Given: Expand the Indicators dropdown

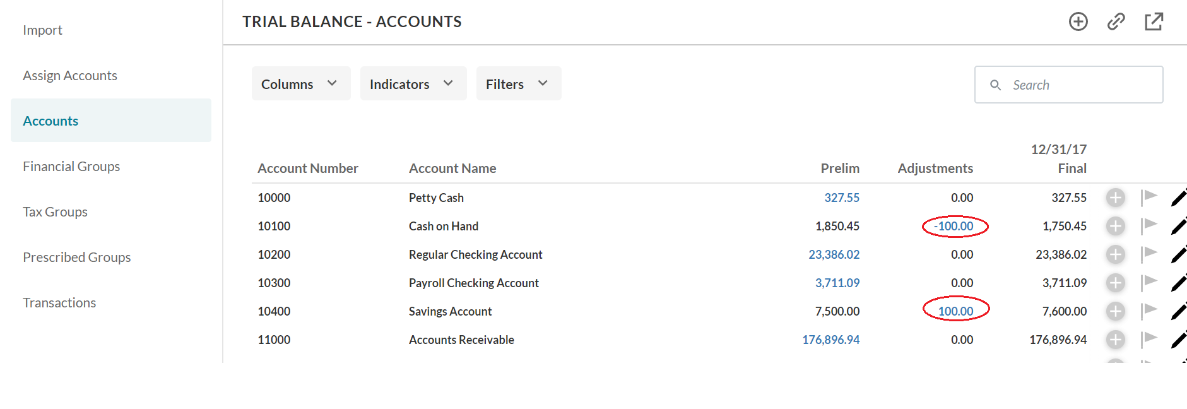Looking at the screenshot, I should tap(413, 83).
